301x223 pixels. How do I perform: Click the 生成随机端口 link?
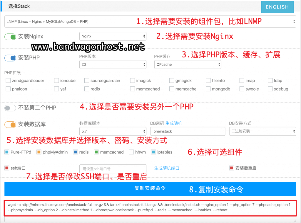(x=167, y=168)
